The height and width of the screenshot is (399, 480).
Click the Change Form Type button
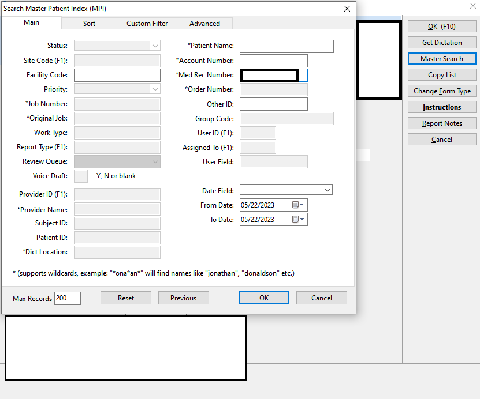coord(442,91)
